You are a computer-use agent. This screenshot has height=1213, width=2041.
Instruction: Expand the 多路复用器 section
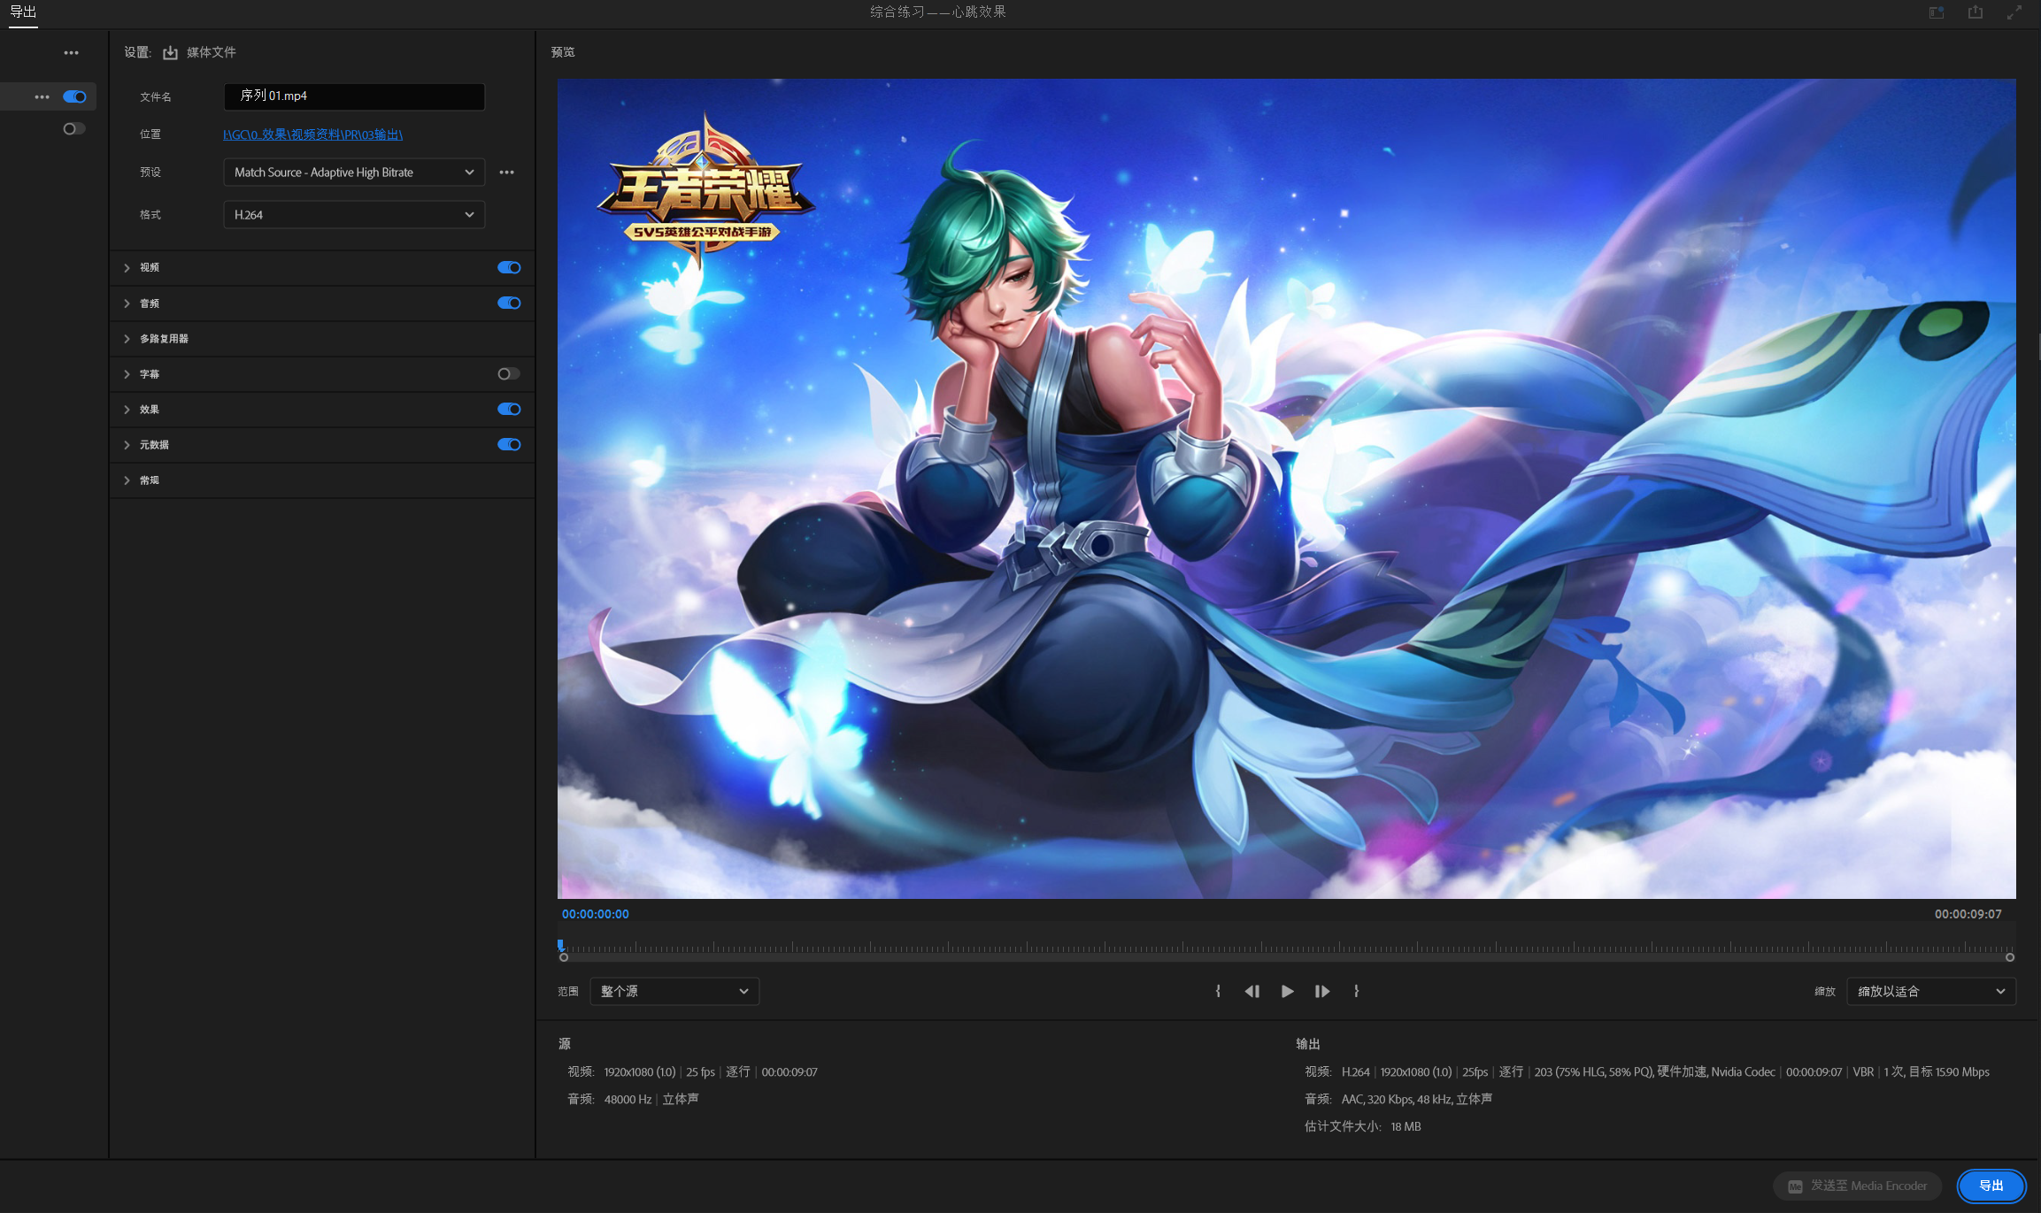point(164,339)
